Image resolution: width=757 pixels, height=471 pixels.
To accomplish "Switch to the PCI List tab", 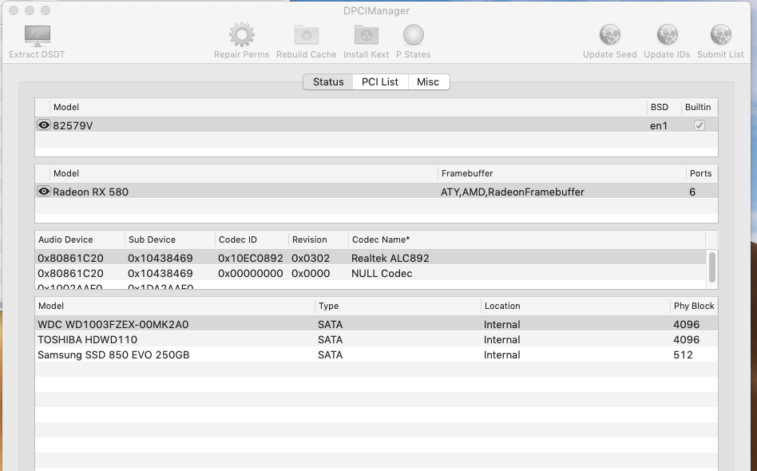I will click(380, 82).
